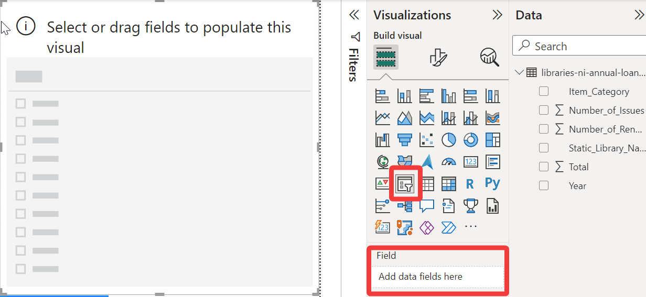The height and width of the screenshot is (297, 646).
Task: Collapse the Visualizations pane
Action: pos(497,15)
